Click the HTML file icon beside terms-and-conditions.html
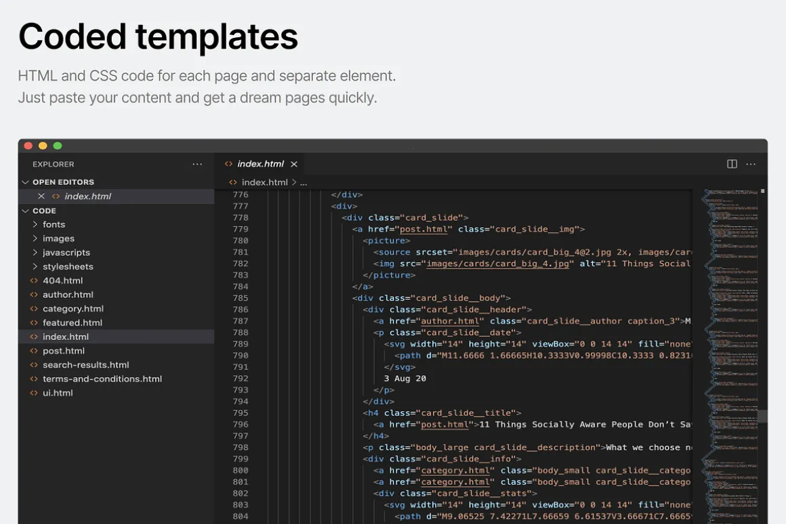This screenshot has width=786, height=524. click(34, 378)
